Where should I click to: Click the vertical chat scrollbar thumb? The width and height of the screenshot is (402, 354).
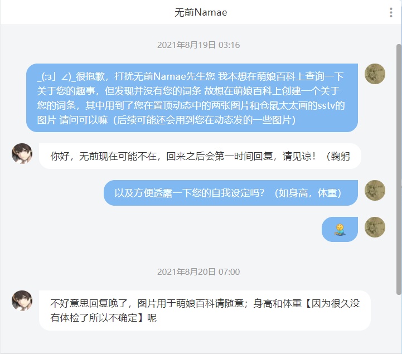click(399, 169)
